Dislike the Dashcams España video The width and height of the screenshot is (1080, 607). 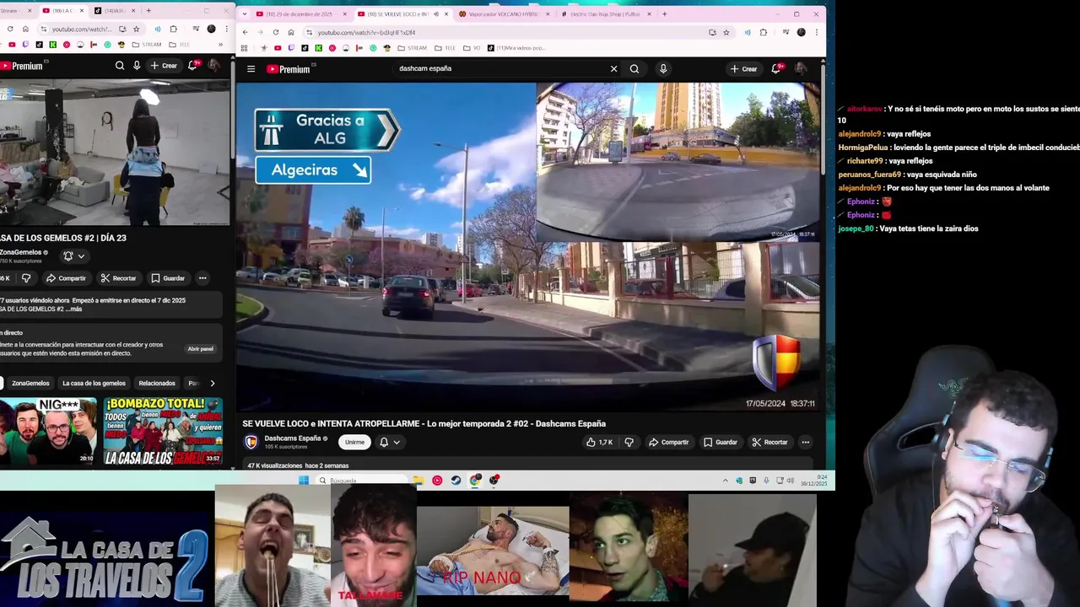tap(629, 442)
